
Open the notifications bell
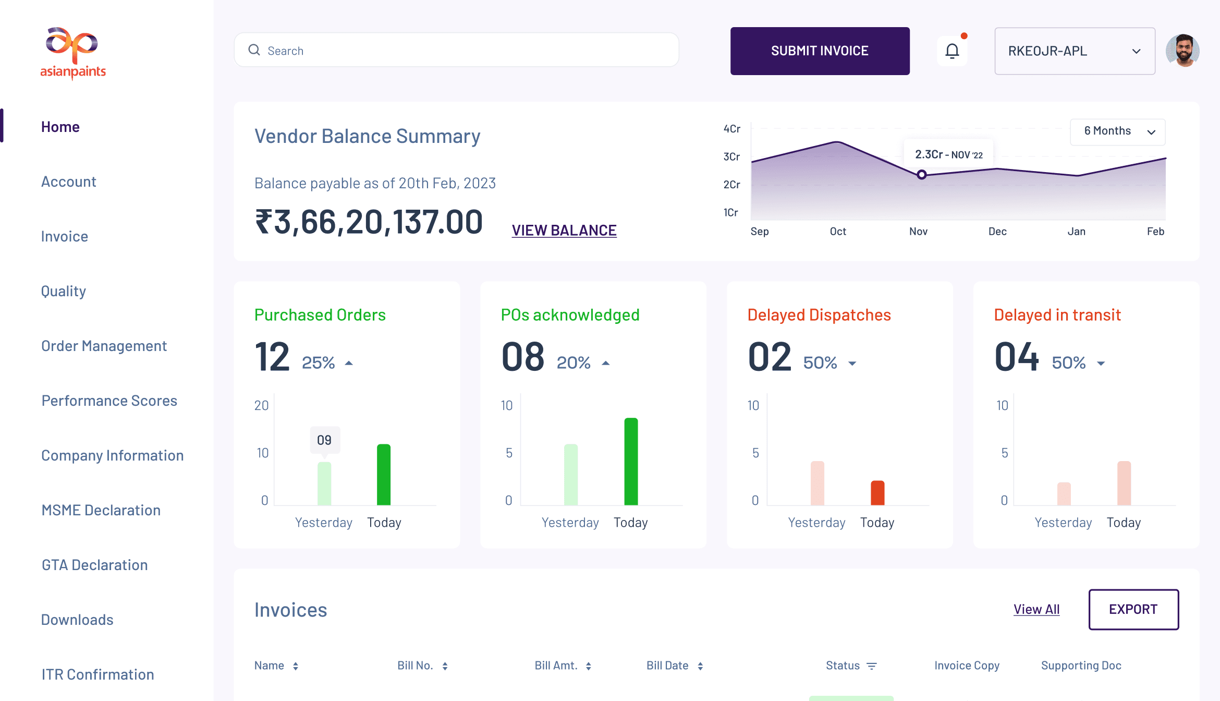click(x=952, y=51)
